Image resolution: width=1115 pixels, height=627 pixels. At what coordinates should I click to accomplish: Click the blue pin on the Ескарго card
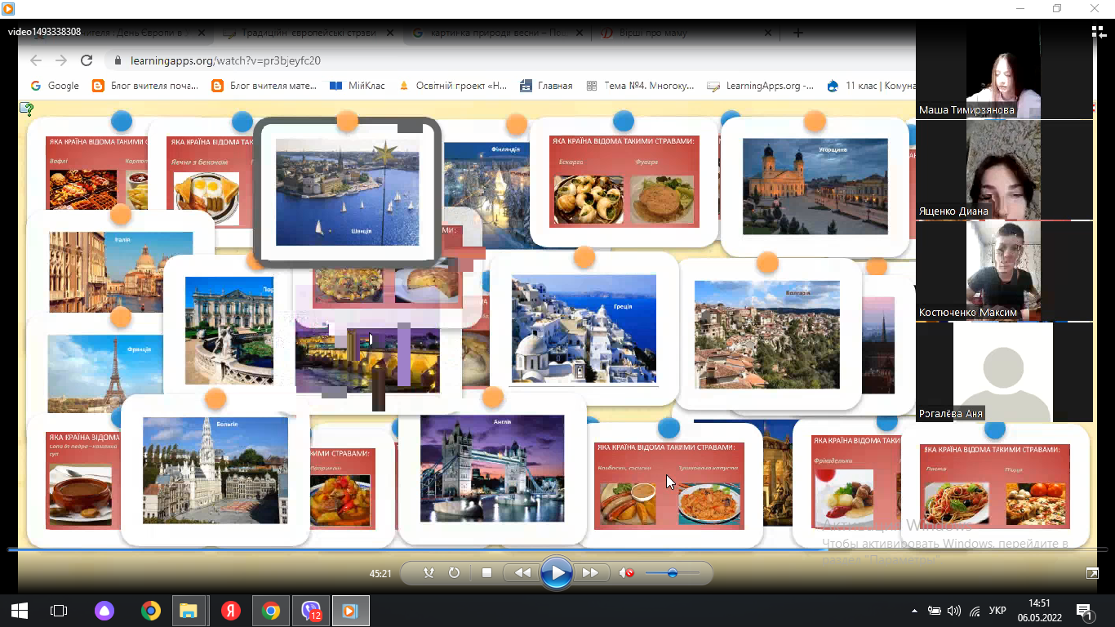click(624, 121)
